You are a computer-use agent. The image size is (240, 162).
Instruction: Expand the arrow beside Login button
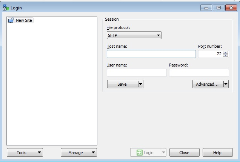(163, 153)
